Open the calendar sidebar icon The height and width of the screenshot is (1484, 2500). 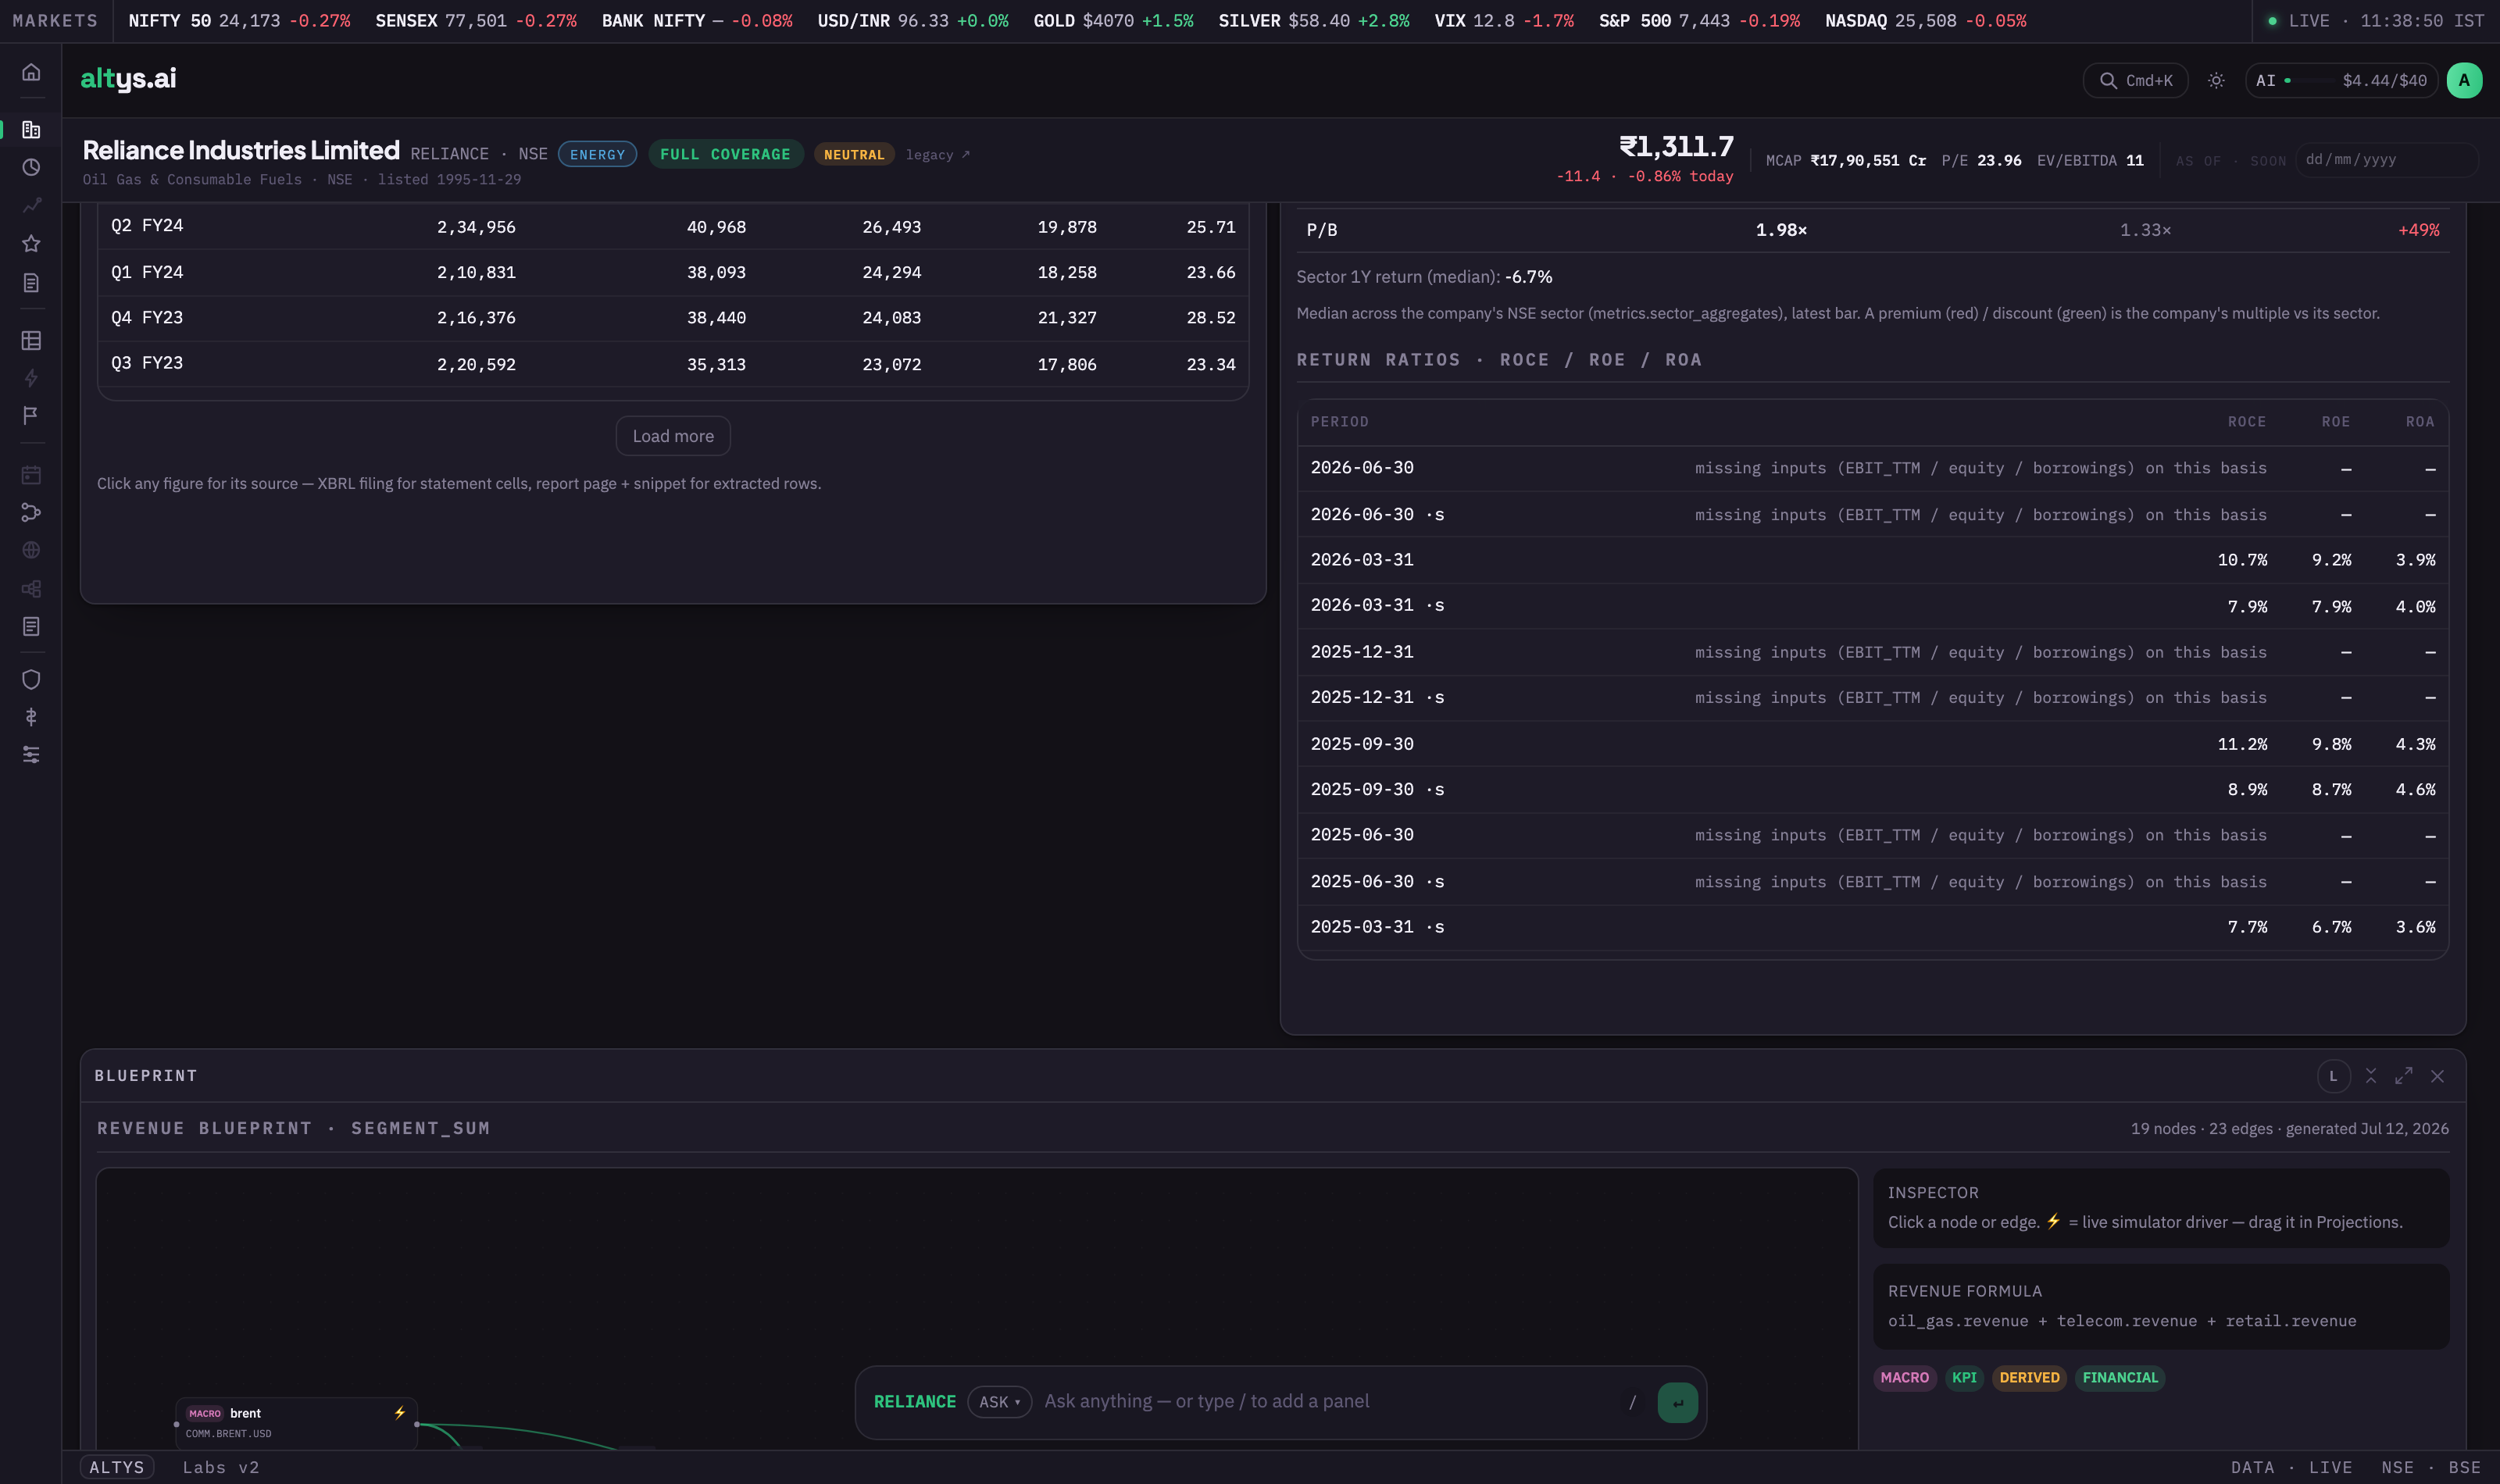(31, 474)
